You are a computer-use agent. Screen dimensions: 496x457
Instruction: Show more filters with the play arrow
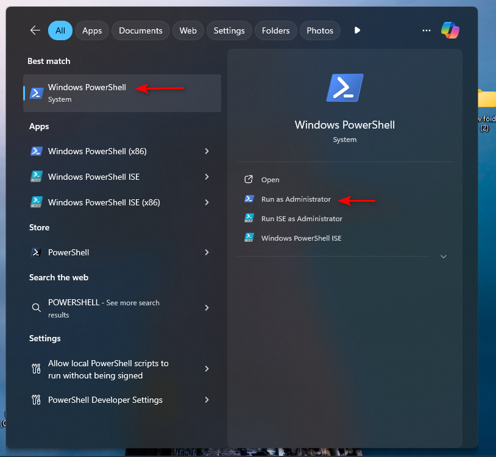357,30
